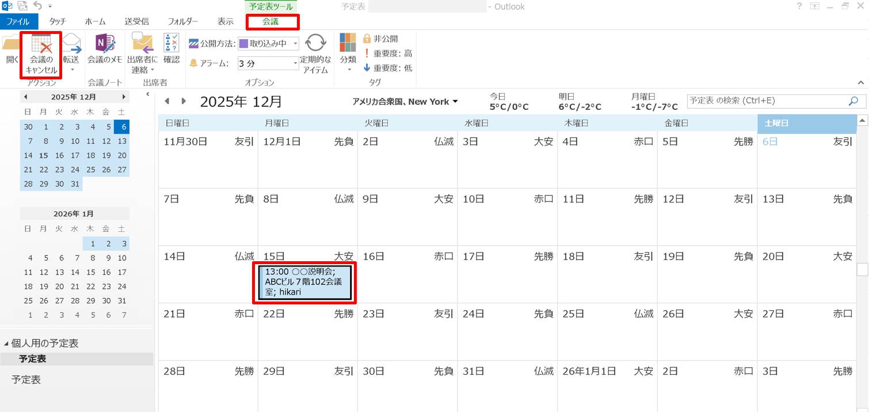Screen dimensions: 869x412
Task: Click the Cancel Meeting (会議のキャンセル) icon
Action: point(41,46)
